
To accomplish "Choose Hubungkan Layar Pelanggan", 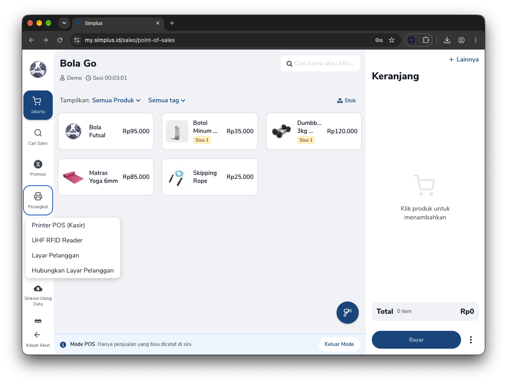I will click(x=73, y=271).
